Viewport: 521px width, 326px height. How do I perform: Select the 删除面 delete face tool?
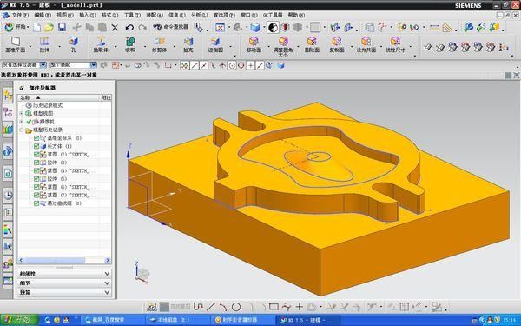coord(312,45)
